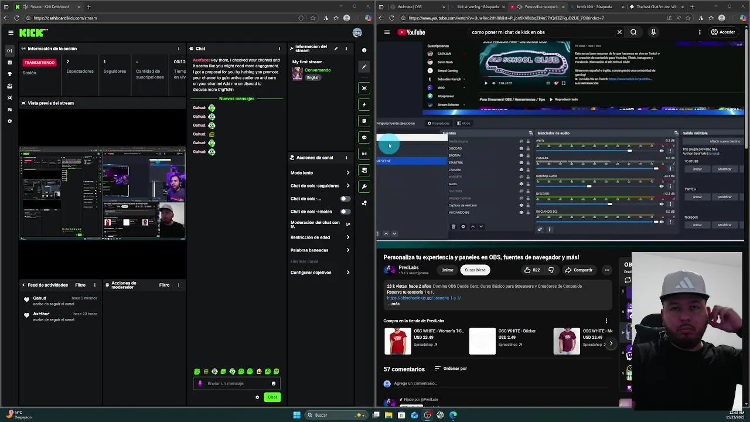Expand Chat de solo-seguidores options
This screenshot has width=750, height=422.
tap(320, 186)
